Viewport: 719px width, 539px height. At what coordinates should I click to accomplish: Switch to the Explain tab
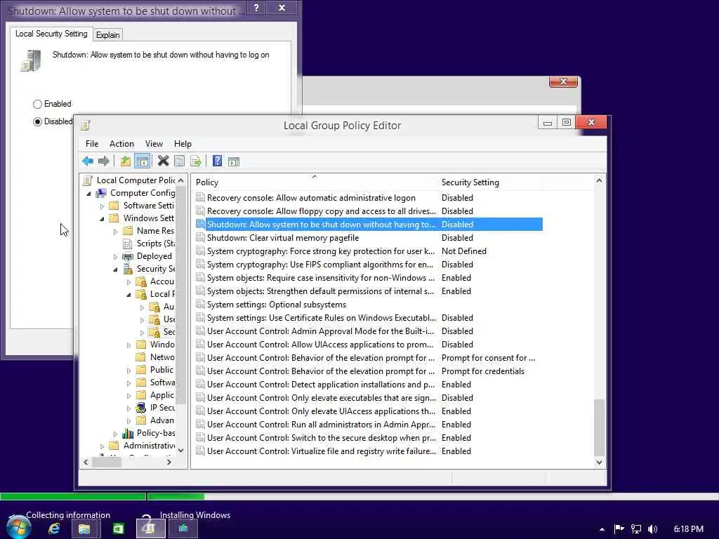107,35
